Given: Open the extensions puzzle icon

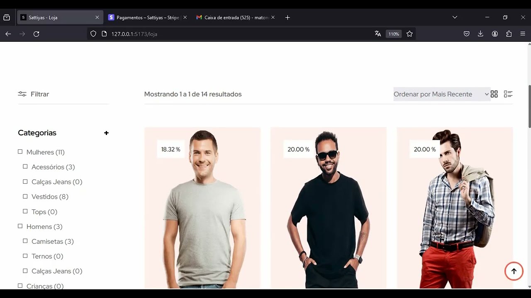Looking at the screenshot, I should 509,34.
